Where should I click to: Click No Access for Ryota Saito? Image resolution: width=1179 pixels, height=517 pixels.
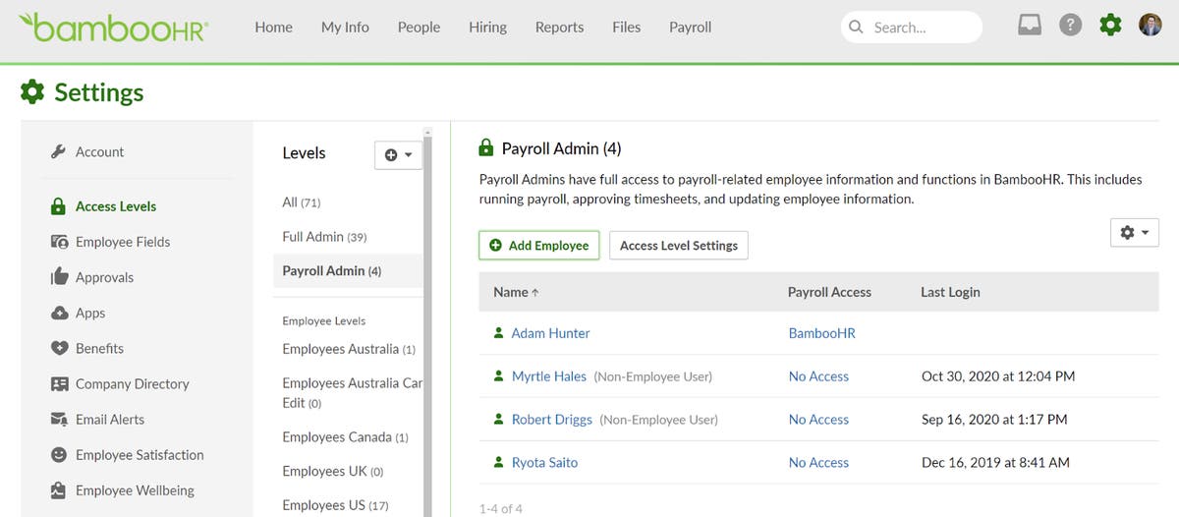point(818,462)
